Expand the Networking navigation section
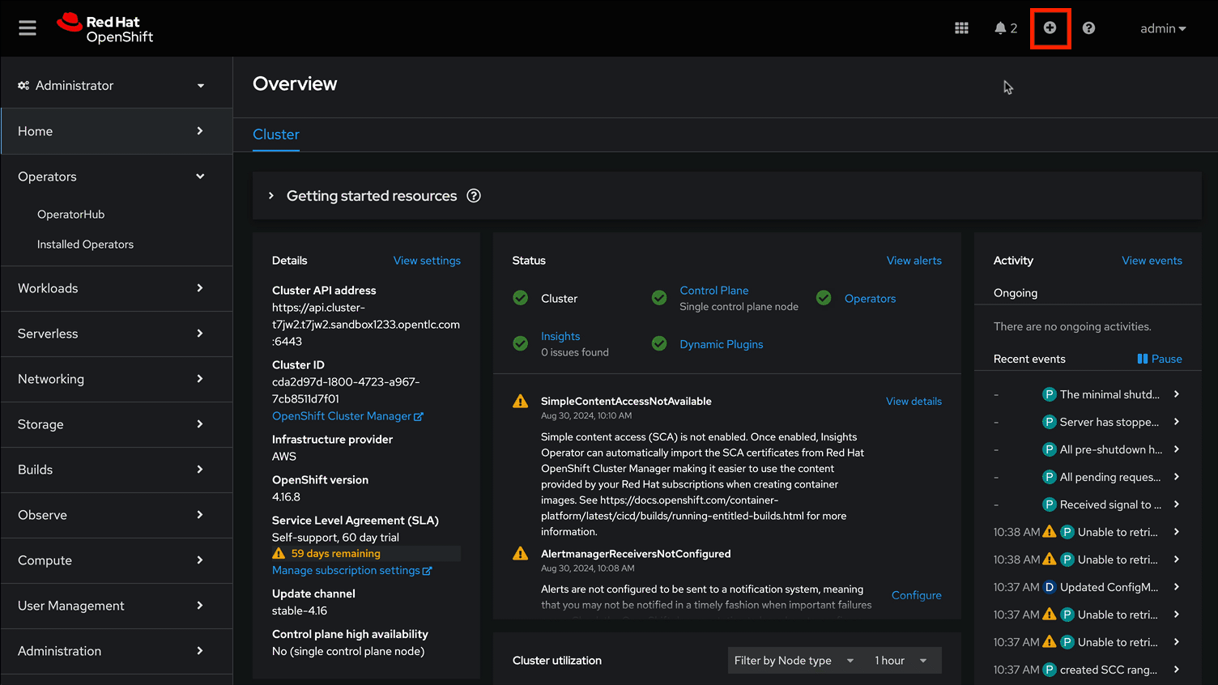The width and height of the screenshot is (1218, 685). click(x=117, y=379)
